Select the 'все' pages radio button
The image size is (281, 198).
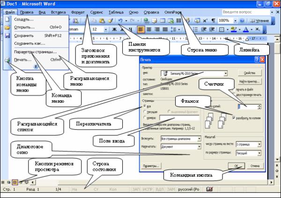tap(144, 106)
